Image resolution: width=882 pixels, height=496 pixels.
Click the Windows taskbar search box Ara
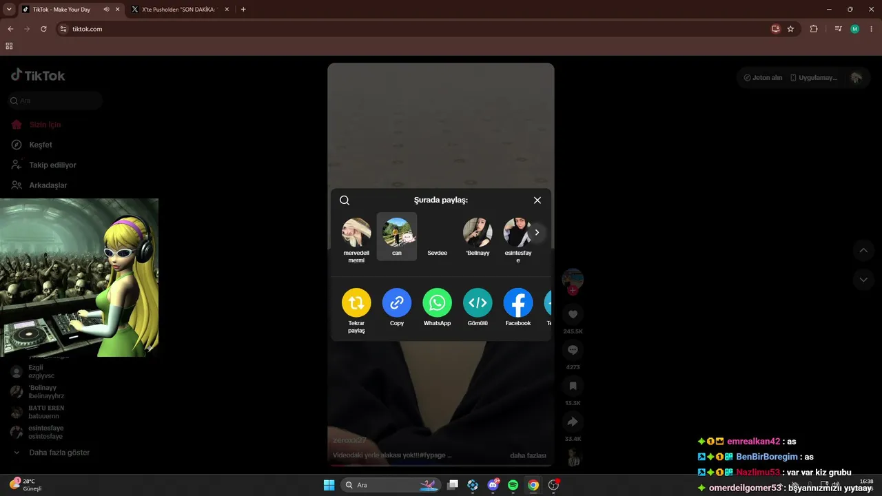(x=391, y=485)
